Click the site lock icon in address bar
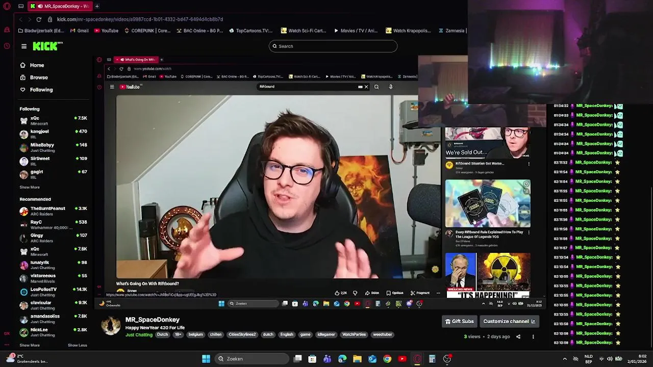 (50, 19)
